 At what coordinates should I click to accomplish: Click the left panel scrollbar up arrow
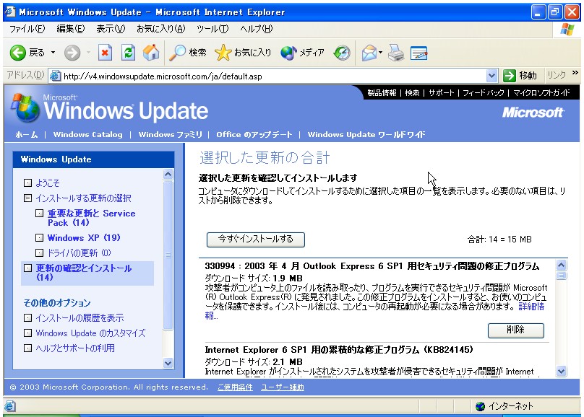[168, 175]
